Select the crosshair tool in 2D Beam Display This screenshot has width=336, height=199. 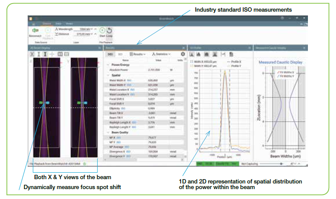pyautogui.click(x=52, y=54)
